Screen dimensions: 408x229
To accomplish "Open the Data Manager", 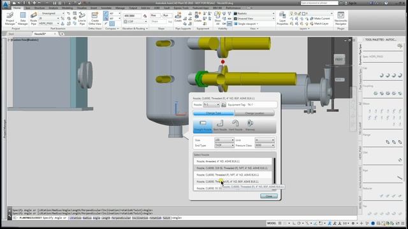I will 23,18.
